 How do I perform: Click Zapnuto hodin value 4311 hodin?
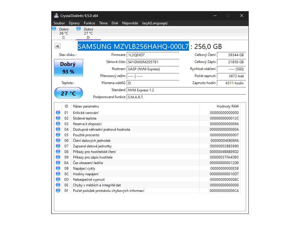click(x=231, y=83)
